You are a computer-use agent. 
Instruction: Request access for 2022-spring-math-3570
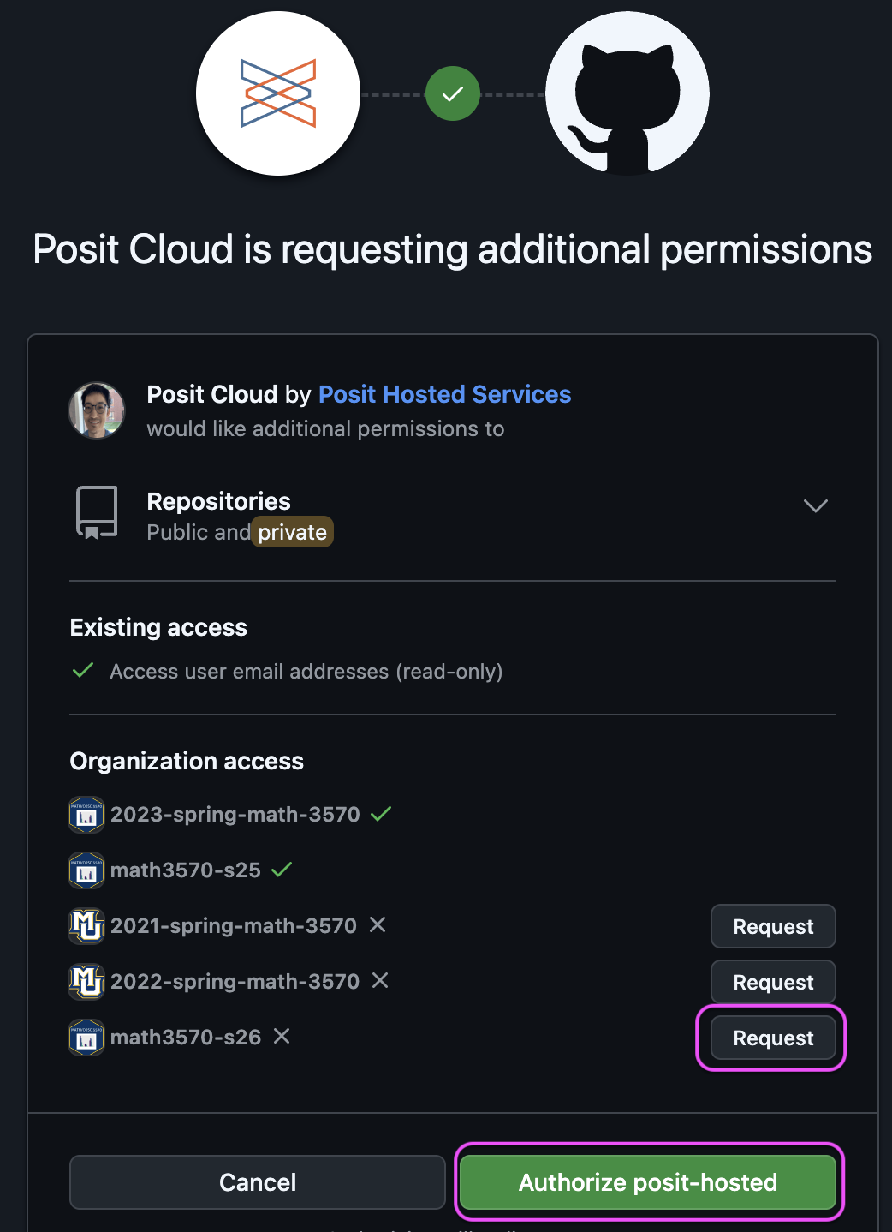[773, 982]
